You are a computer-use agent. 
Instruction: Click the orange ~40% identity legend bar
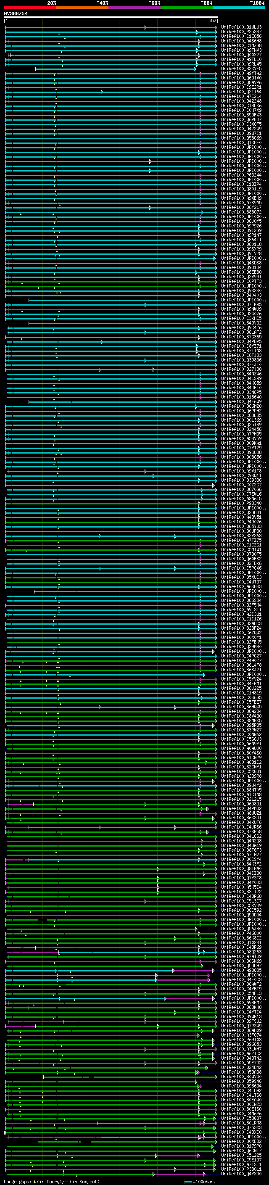(x=82, y=8)
